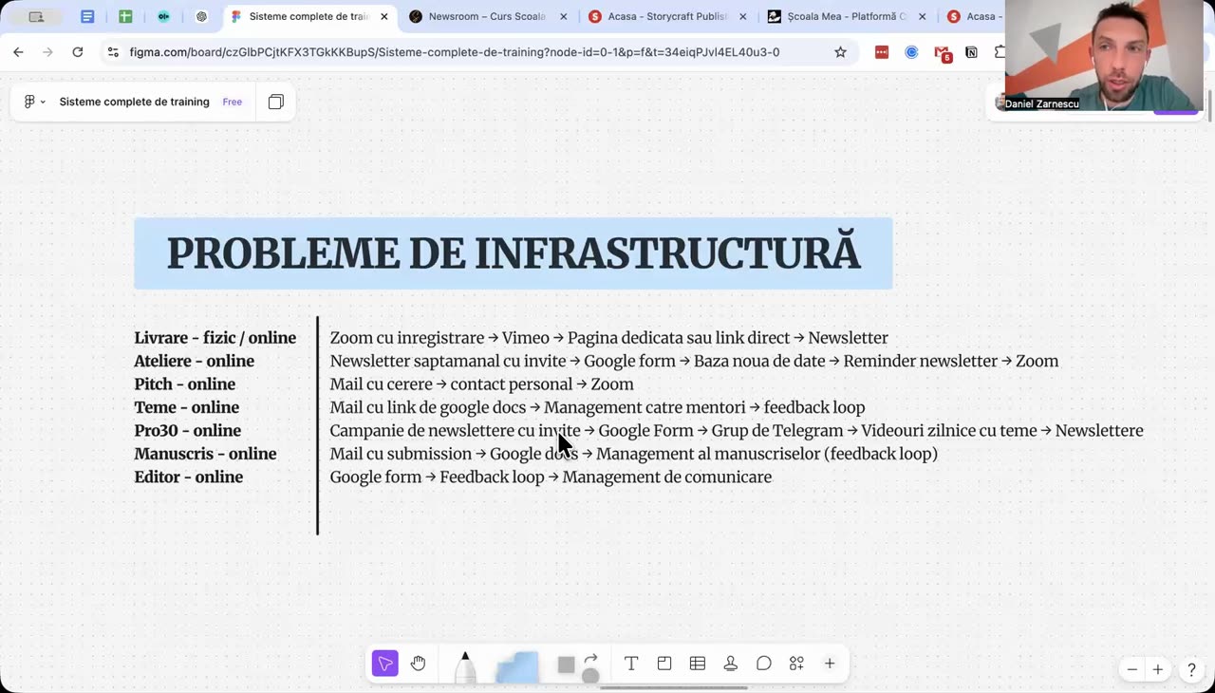Open the pinned teal circle tab
Viewport: 1215px width, 693px height.
click(163, 16)
